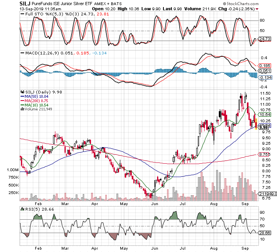Click the Sep label on bottom axis
Screen dimensions: 277x252
pos(245,248)
